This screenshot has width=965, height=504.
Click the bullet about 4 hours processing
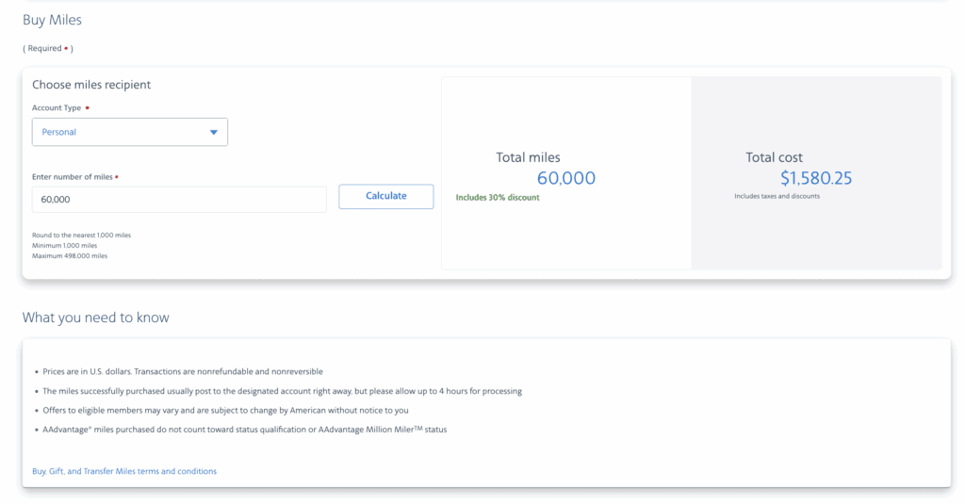(x=282, y=391)
